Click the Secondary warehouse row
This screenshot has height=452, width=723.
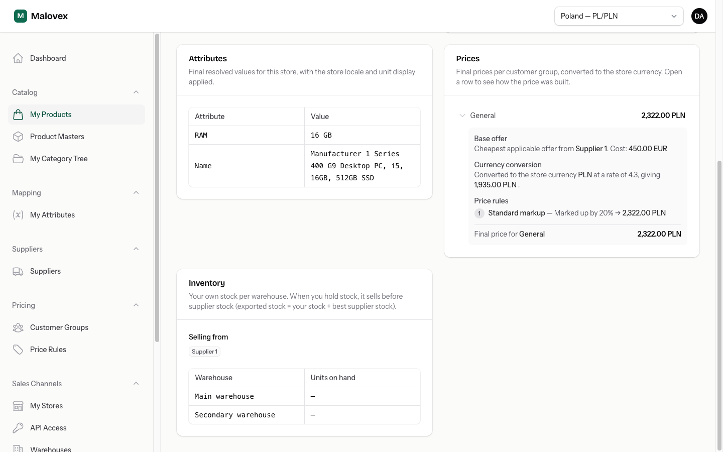click(304, 415)
